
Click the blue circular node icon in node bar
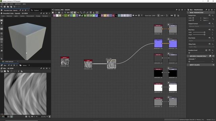point(97,15)
